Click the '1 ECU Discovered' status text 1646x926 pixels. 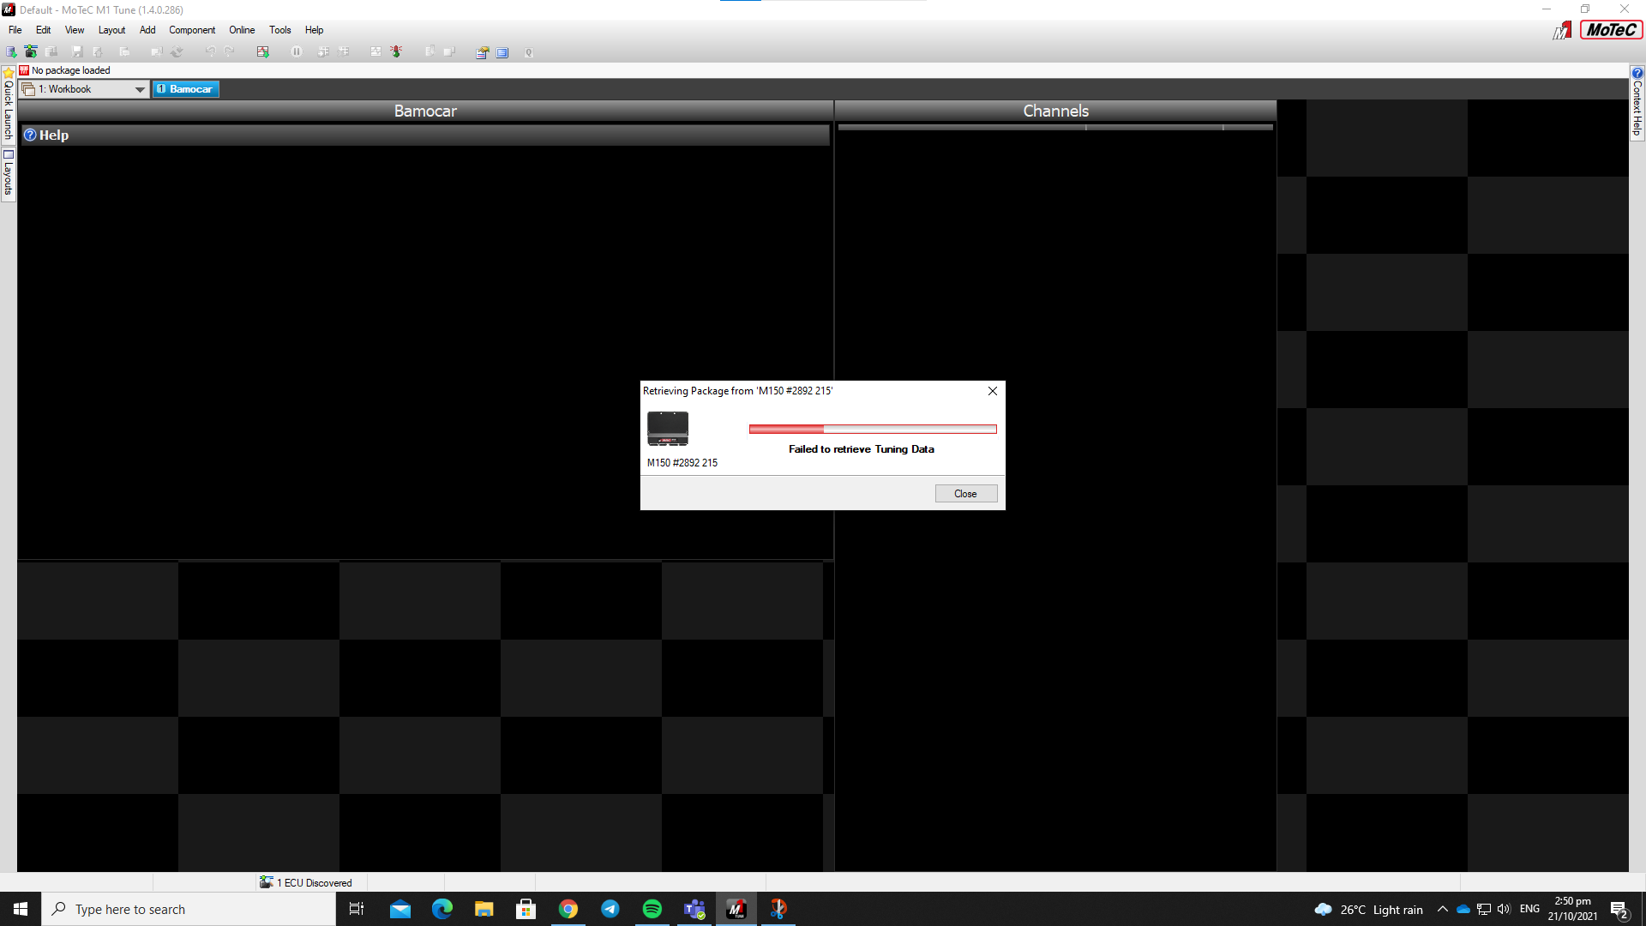[x=315, y=883]
